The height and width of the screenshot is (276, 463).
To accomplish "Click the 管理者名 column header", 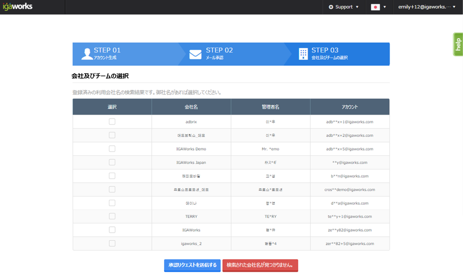I will pos(270,107).
